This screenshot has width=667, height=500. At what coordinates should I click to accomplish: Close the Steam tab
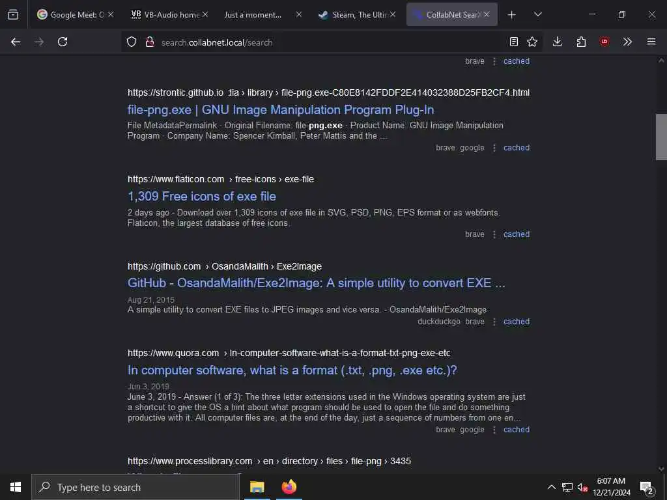coord(393,14)
